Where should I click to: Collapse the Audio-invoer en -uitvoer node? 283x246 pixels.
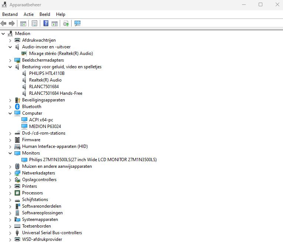(10, 47)
